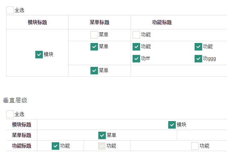Viewport: 234px width, 160px height.
Task: Check the unchecked 菜单 checkbox in the top table
Action: coord(94,35)
